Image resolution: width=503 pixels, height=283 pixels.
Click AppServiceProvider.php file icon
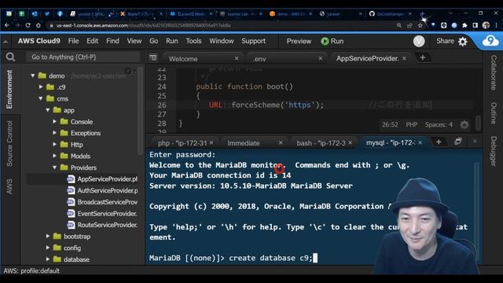(71, 179)
